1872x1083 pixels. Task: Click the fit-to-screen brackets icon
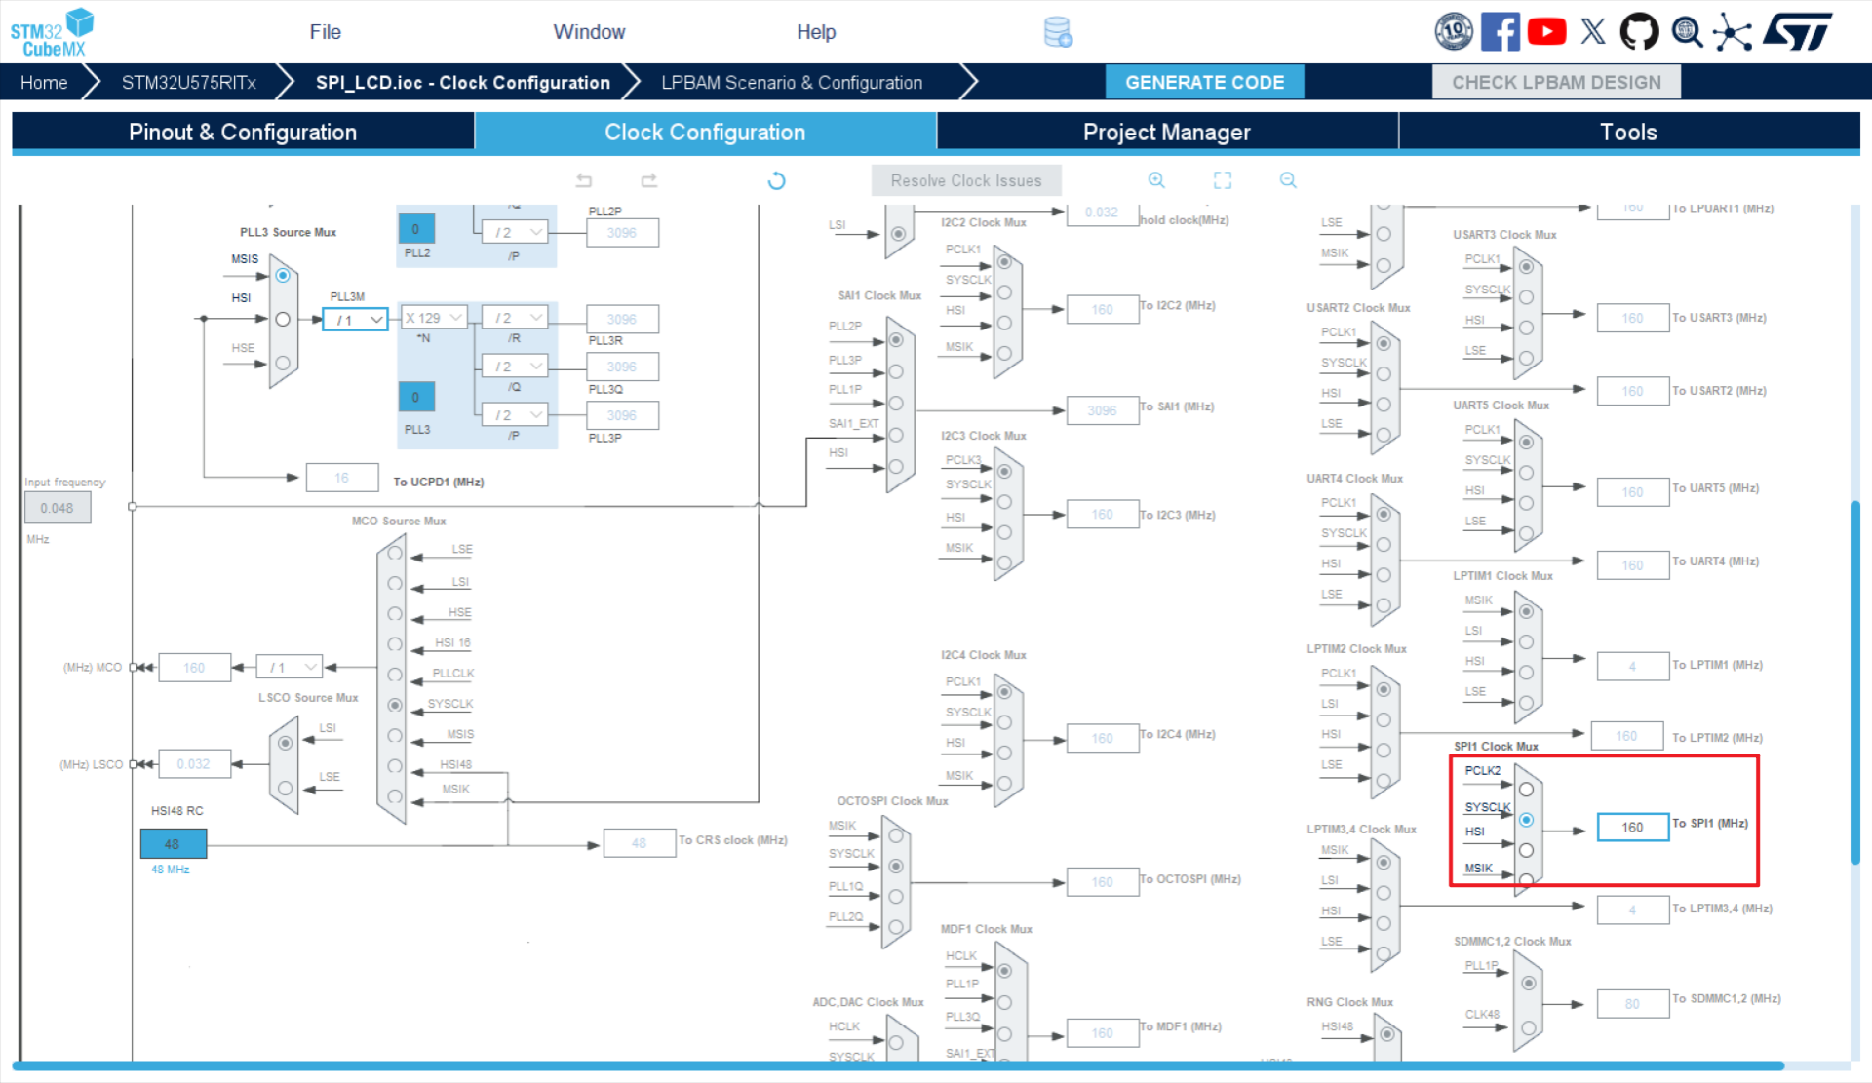pyautogui.click(x=1223, y=180)
